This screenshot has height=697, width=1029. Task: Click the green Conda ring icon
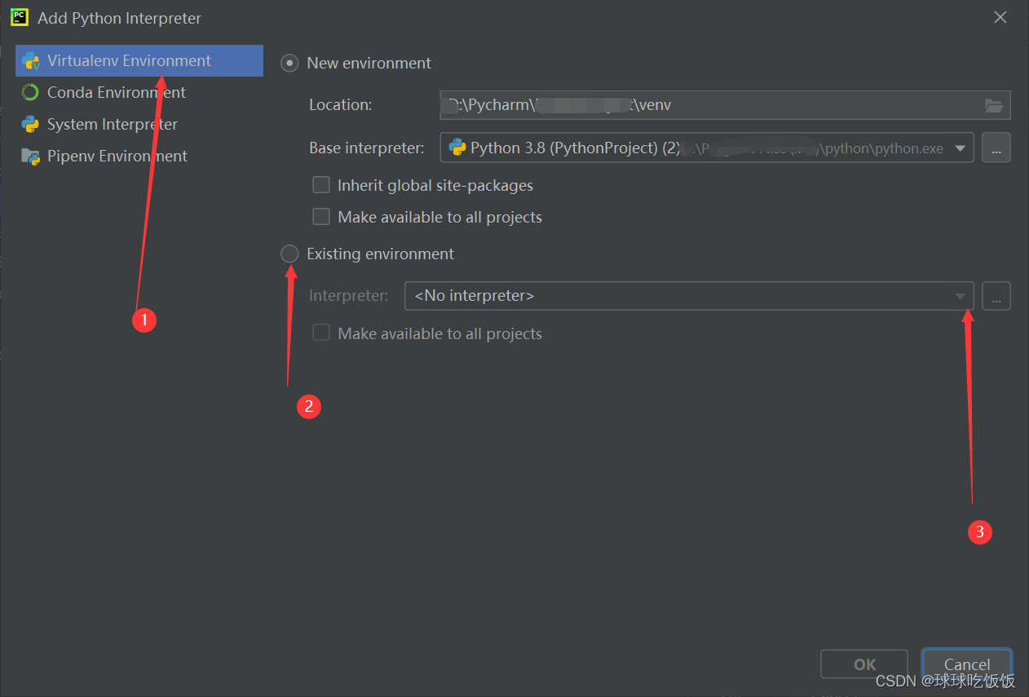click(x=30, y=93)
